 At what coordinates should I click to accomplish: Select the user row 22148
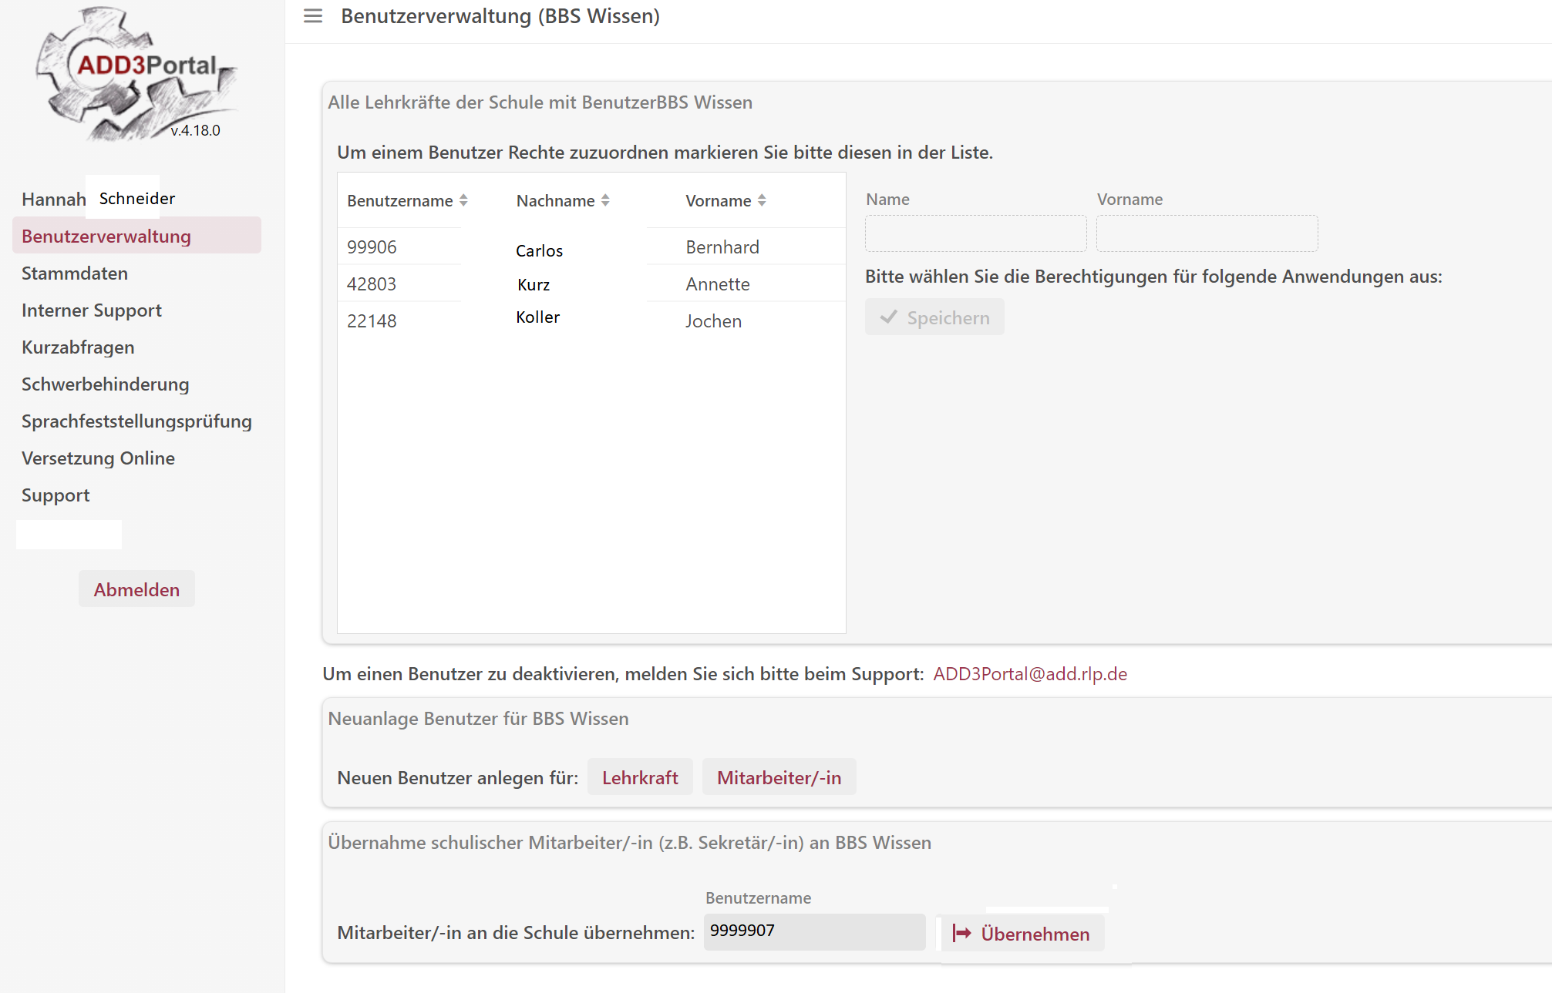coord(591,320)
